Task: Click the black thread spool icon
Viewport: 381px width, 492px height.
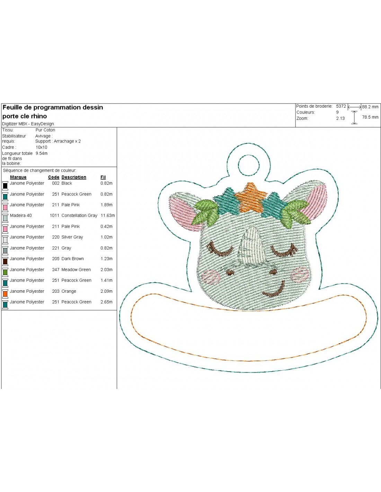Action: click(x=5, y=185)
